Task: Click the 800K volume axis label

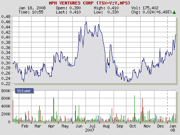Action: [x=6, y=91]
